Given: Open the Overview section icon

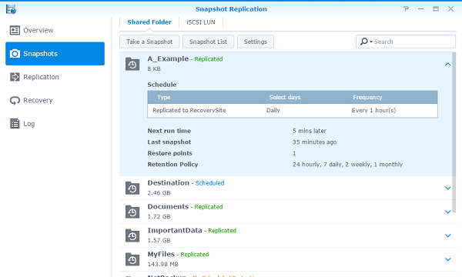Looking at the screenshot, I should pos(15,30).
